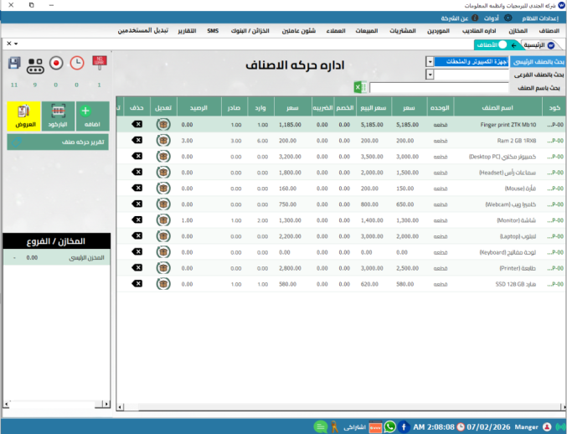Export to Excel using the green icon
This screenshot has height=434, width=567.
(358, 87)
